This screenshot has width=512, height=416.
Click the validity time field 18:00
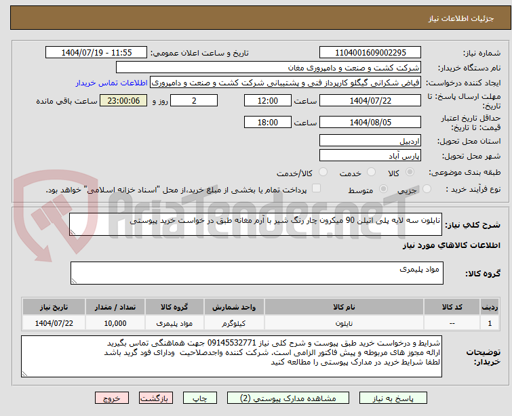click(267, 123)
